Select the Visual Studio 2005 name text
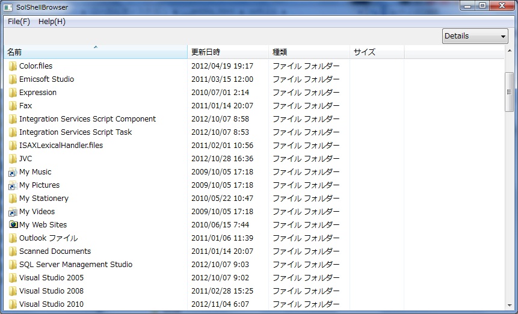 [x=51, y=278]
